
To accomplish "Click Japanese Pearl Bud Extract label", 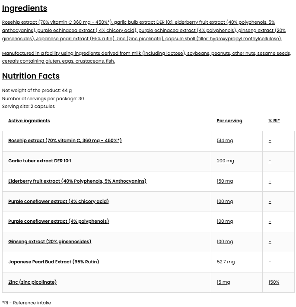I will coord(54,262).
